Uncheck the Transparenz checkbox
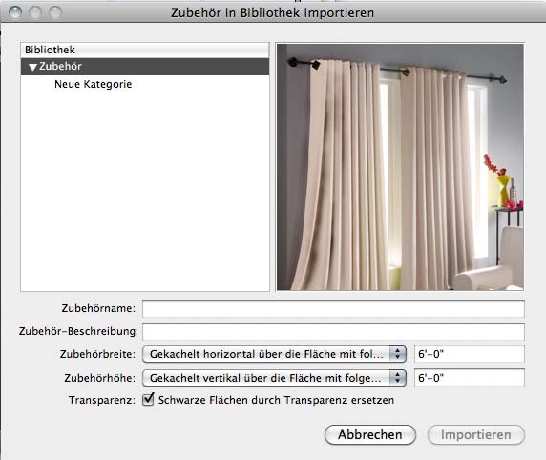The width and height of the screenshot is (546, 460). tap(148, 399)
